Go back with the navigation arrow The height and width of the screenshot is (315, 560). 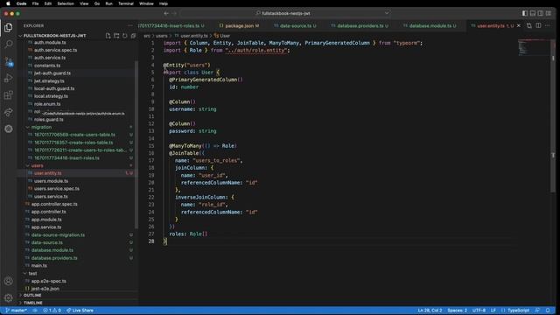pos(166,13)
